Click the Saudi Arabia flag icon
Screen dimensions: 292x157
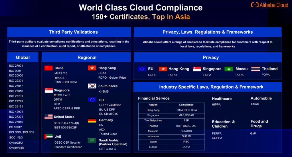coord(92,140)
